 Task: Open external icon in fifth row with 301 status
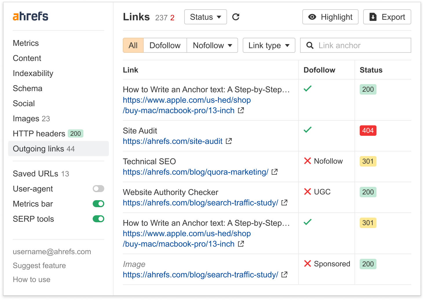point(241,244)
